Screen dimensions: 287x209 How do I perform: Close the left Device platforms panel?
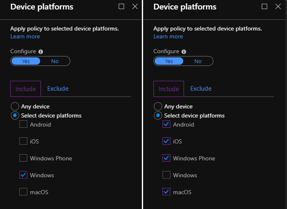135,6
